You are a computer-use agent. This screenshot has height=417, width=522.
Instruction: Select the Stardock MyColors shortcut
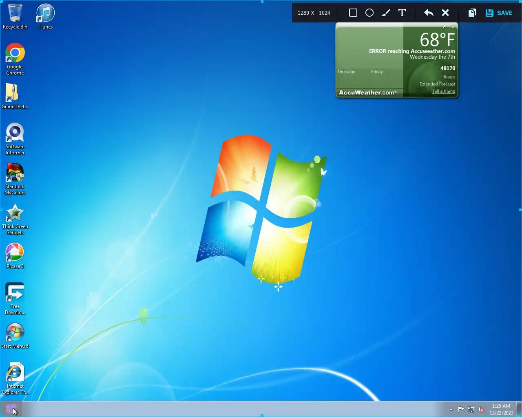click(15, 179)
